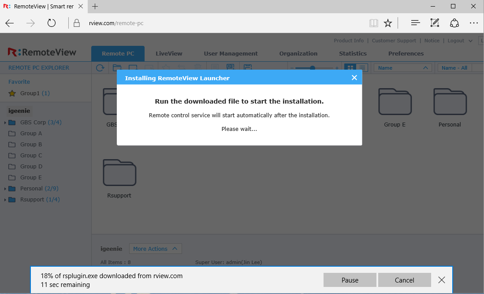Click the plus icon to enlarge thumbnails
Viewport: 484px width, 294px height.
(x=337, y=68)
